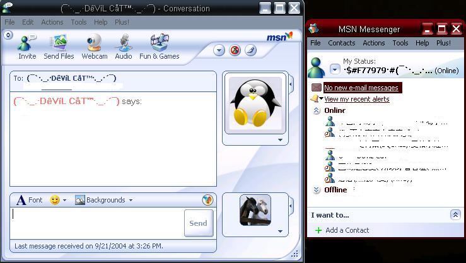Collapse the I want to... panel
This screenshot has width=466, height=263.
[455, 214]
